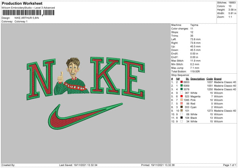Select the Min Stitch value 0.2 mm

[x=195, y=64]
